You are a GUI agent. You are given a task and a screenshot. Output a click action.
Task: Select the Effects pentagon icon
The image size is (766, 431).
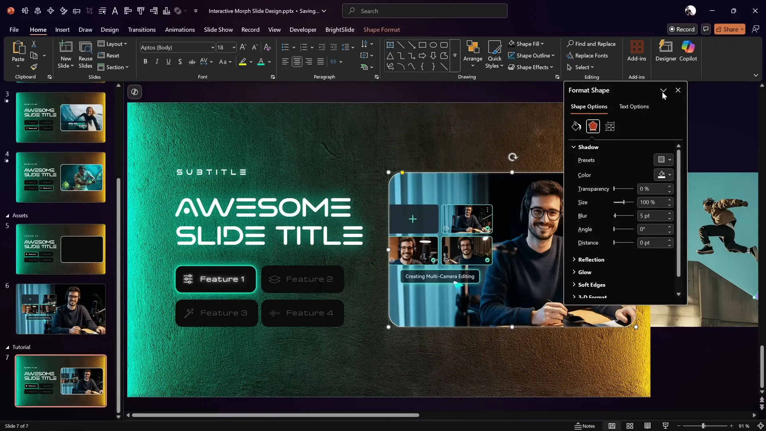tap(593, 127)
